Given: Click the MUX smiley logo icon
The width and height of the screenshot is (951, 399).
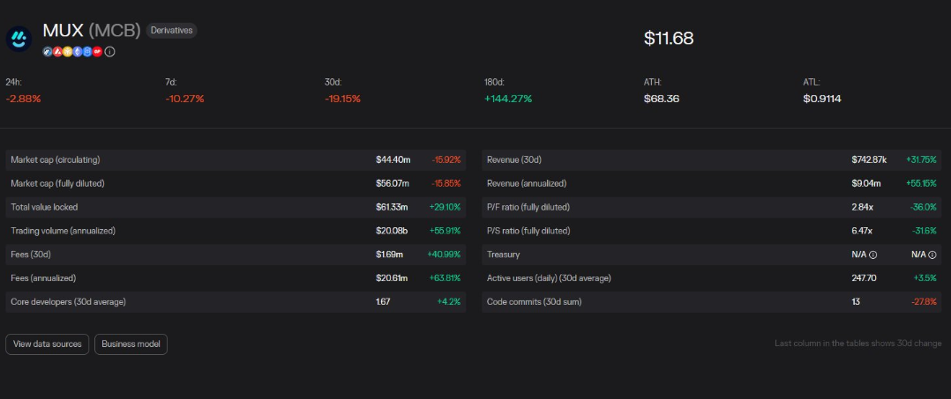Looking at the screenshot, I should pos(19,39).
